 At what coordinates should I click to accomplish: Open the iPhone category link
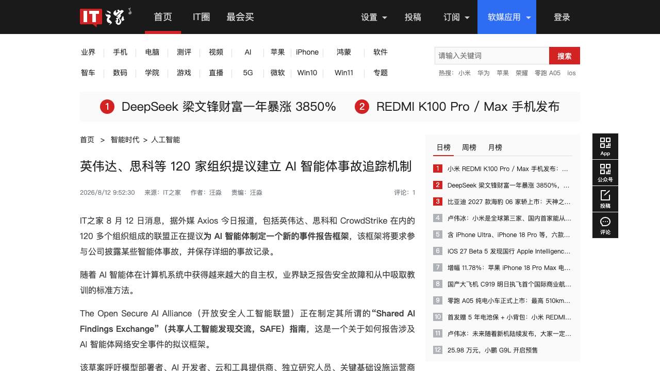pyautogui.click(x=307, y=52)
